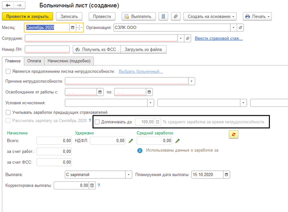Open calendar icon in the Месяц field
Image resolution: width=288 pixels, height=212 pixels.
(x=73, y=28)
